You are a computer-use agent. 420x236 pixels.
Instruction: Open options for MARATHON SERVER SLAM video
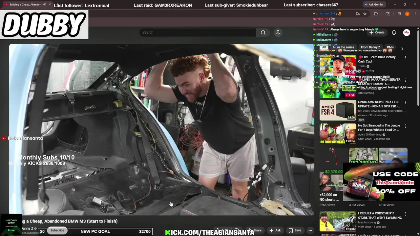pyautogui.click(x=406, y=80)
